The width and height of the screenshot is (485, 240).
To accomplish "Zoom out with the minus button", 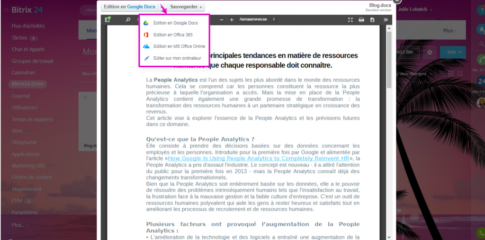I will 222,20.
